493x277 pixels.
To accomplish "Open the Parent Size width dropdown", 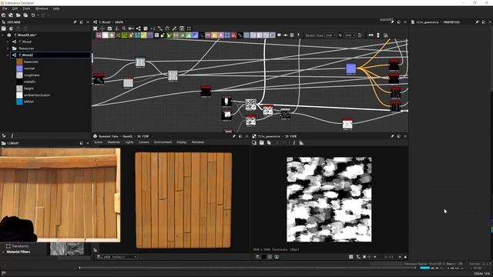I will coord(331,35).
